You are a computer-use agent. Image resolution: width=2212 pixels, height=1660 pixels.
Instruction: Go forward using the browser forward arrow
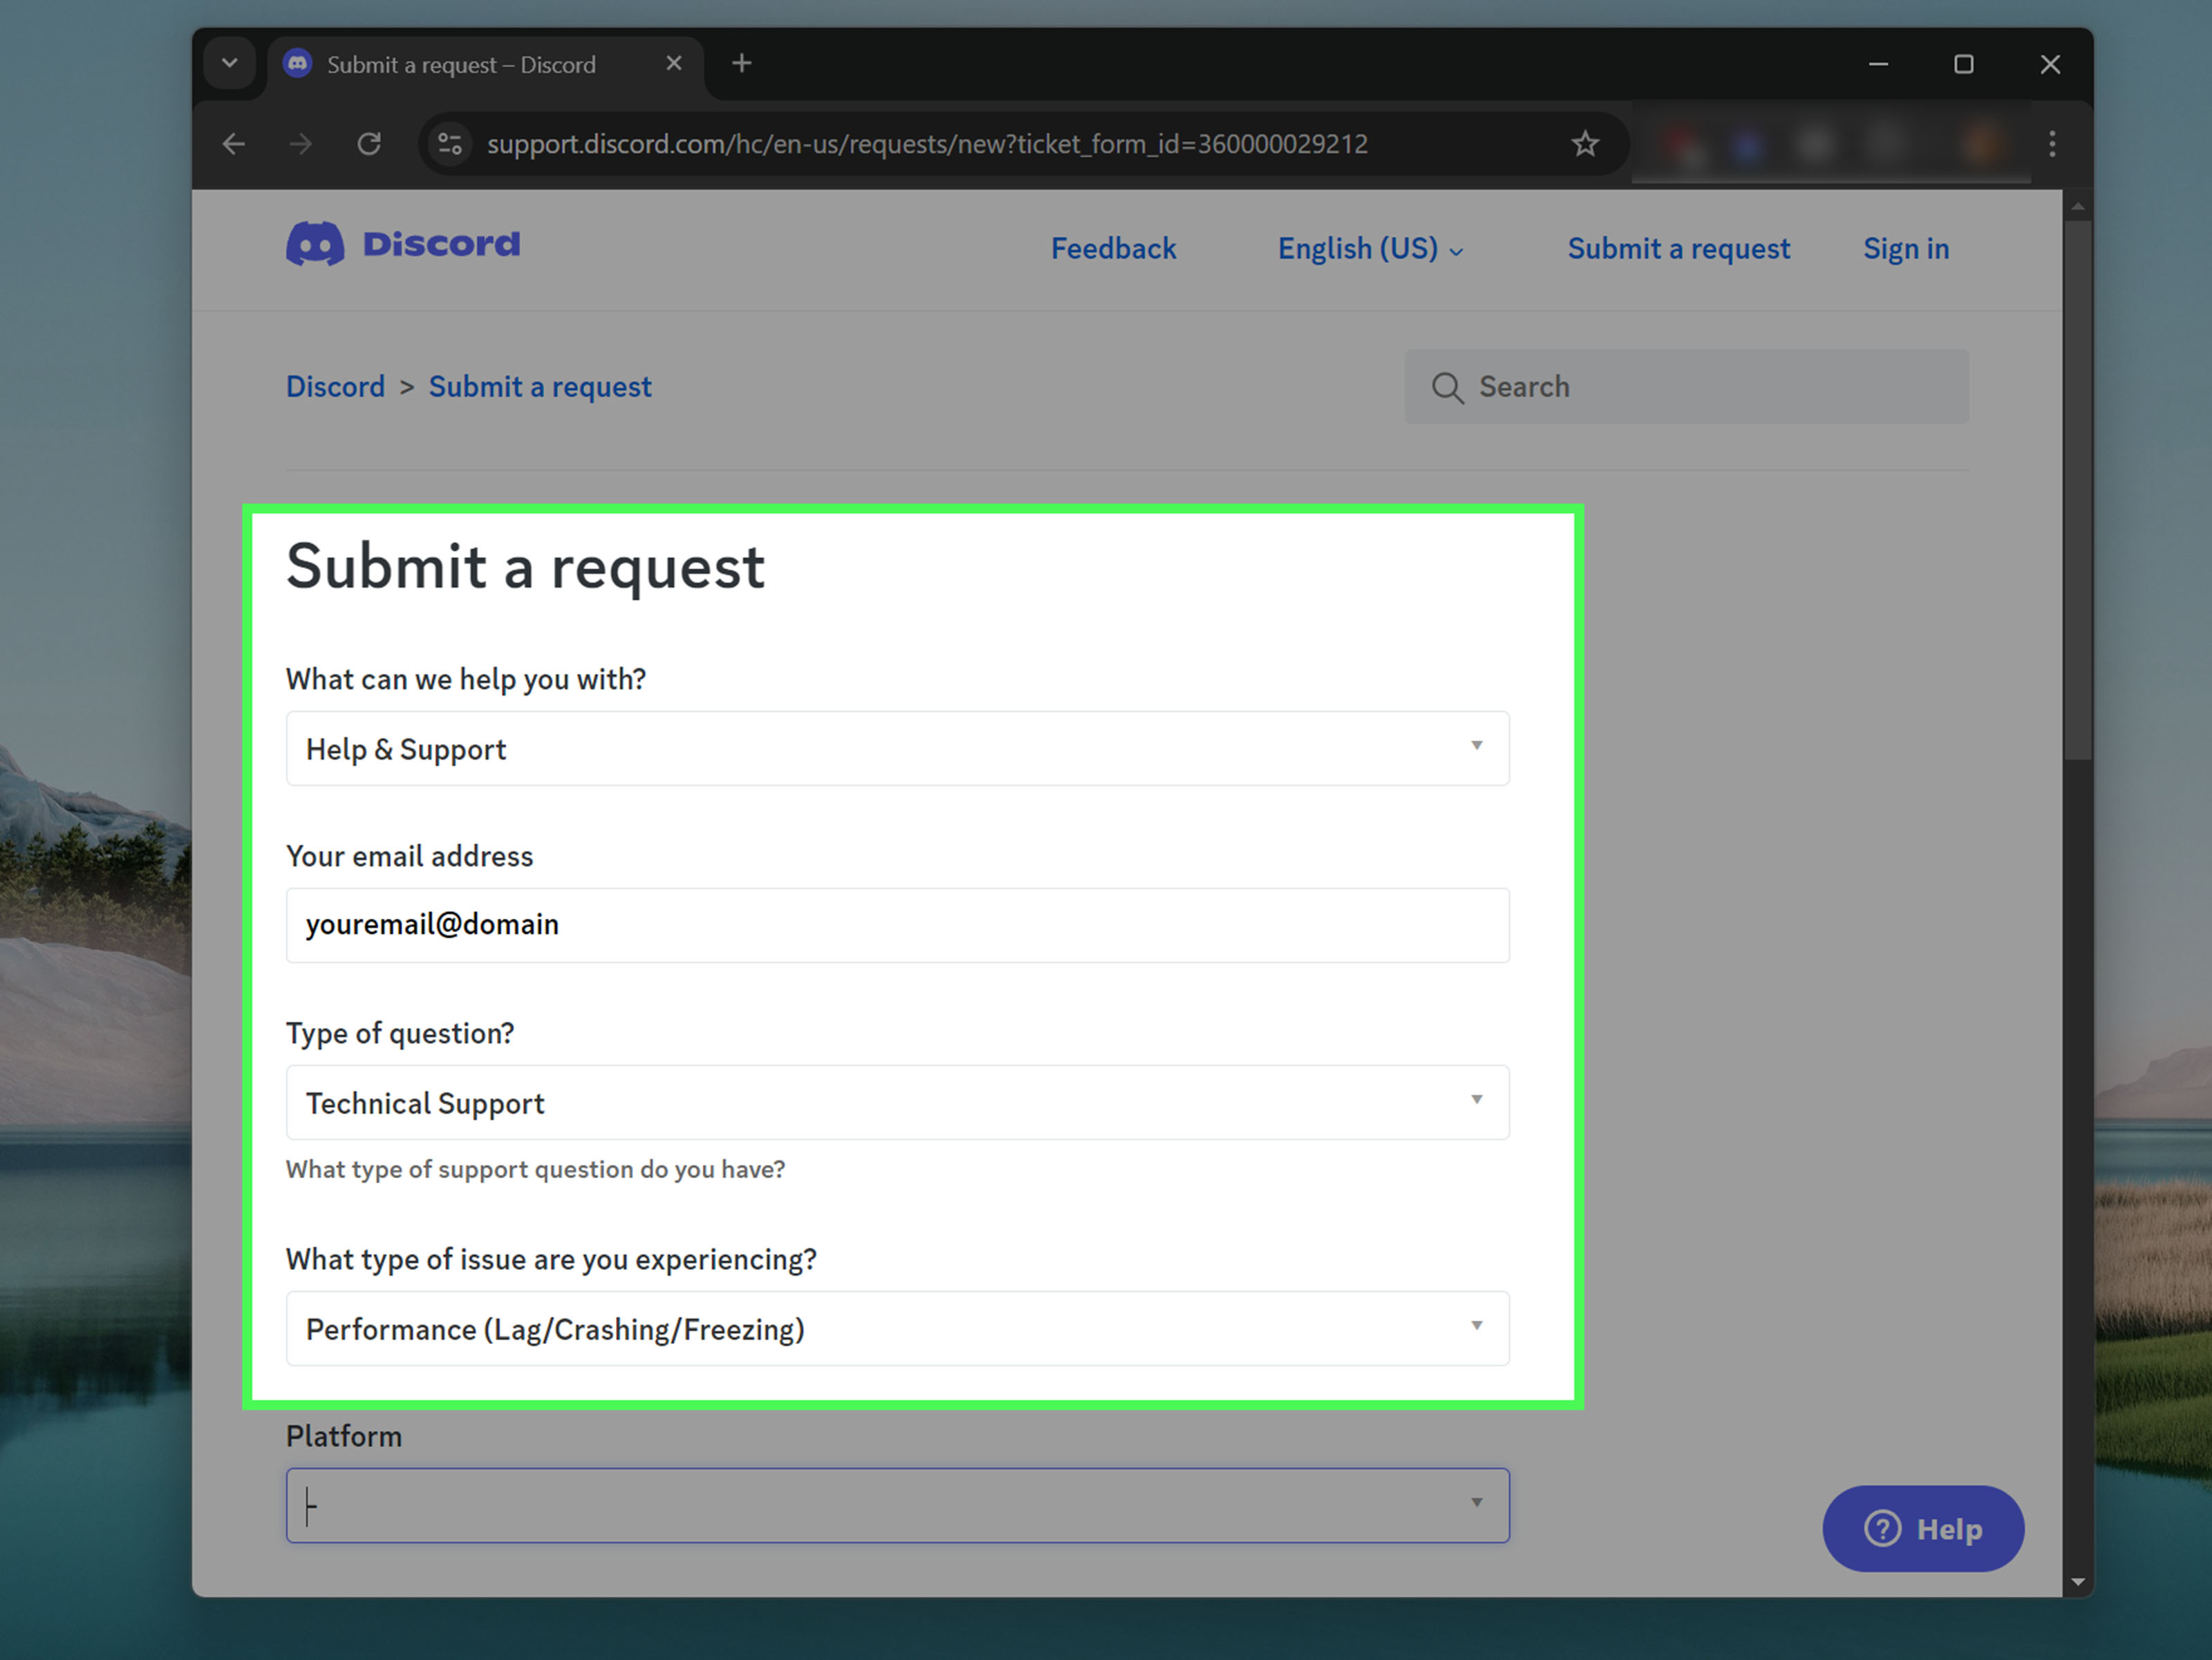301,144
